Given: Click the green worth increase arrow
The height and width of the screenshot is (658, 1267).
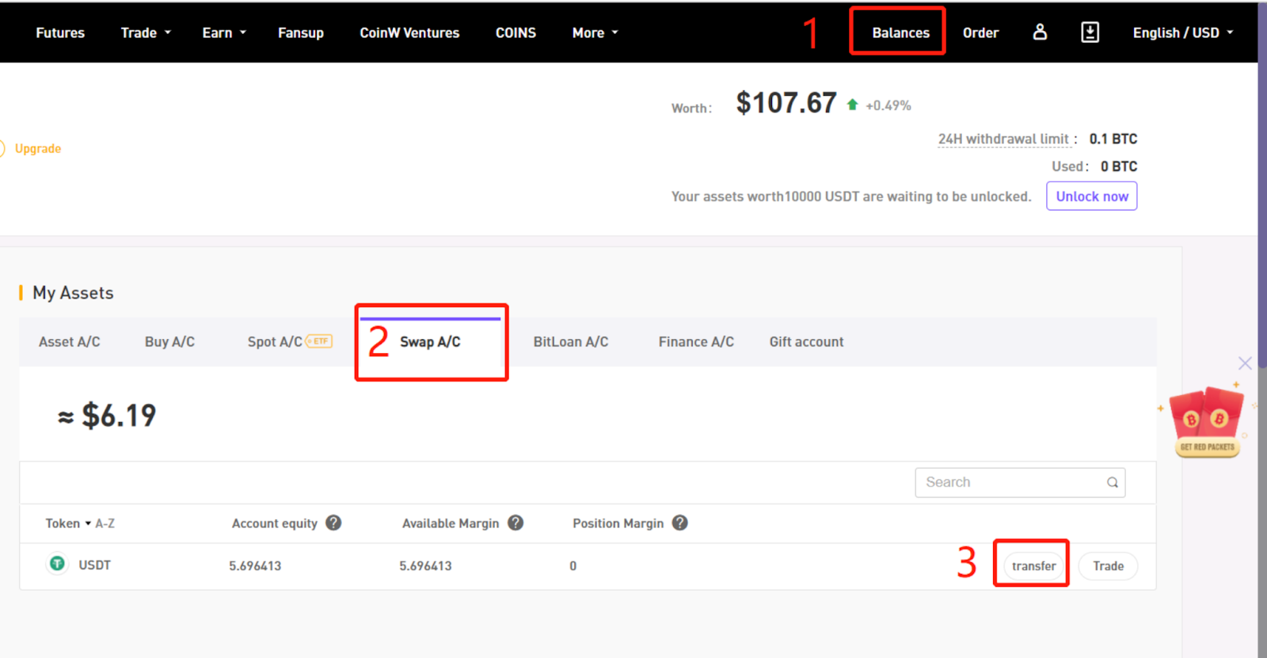Looking at the screenshot, I should [x=852, y=105].
